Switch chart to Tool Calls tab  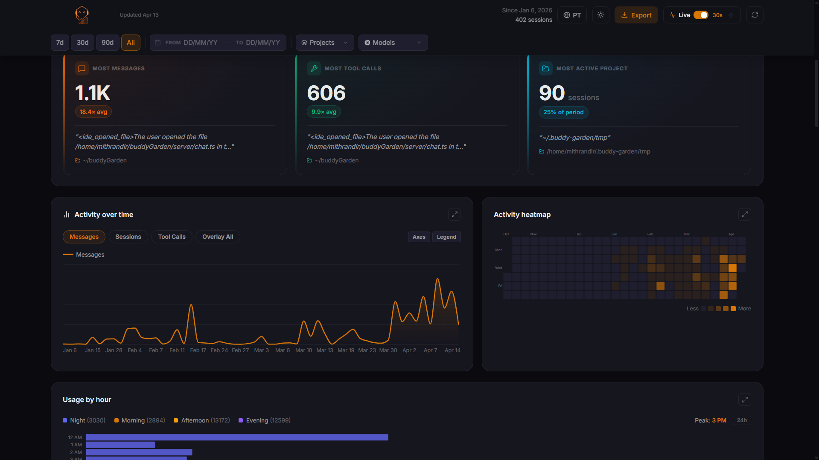pyautogui.click(x=172, y=237)
